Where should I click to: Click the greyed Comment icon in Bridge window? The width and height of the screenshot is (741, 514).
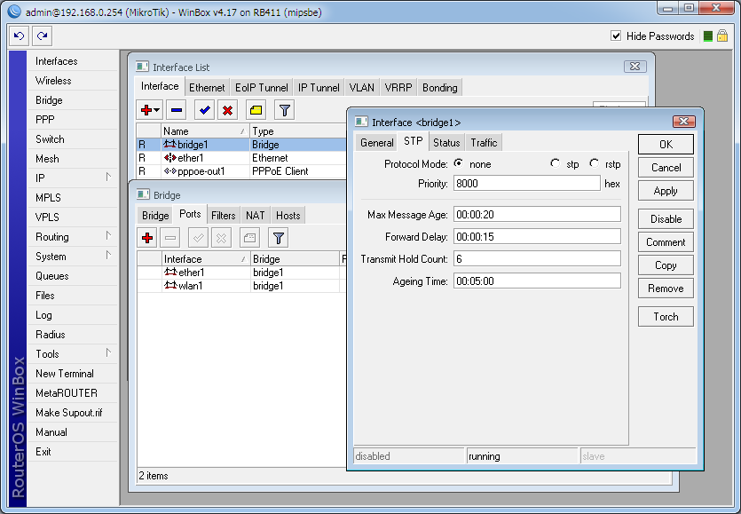point(250,238)
